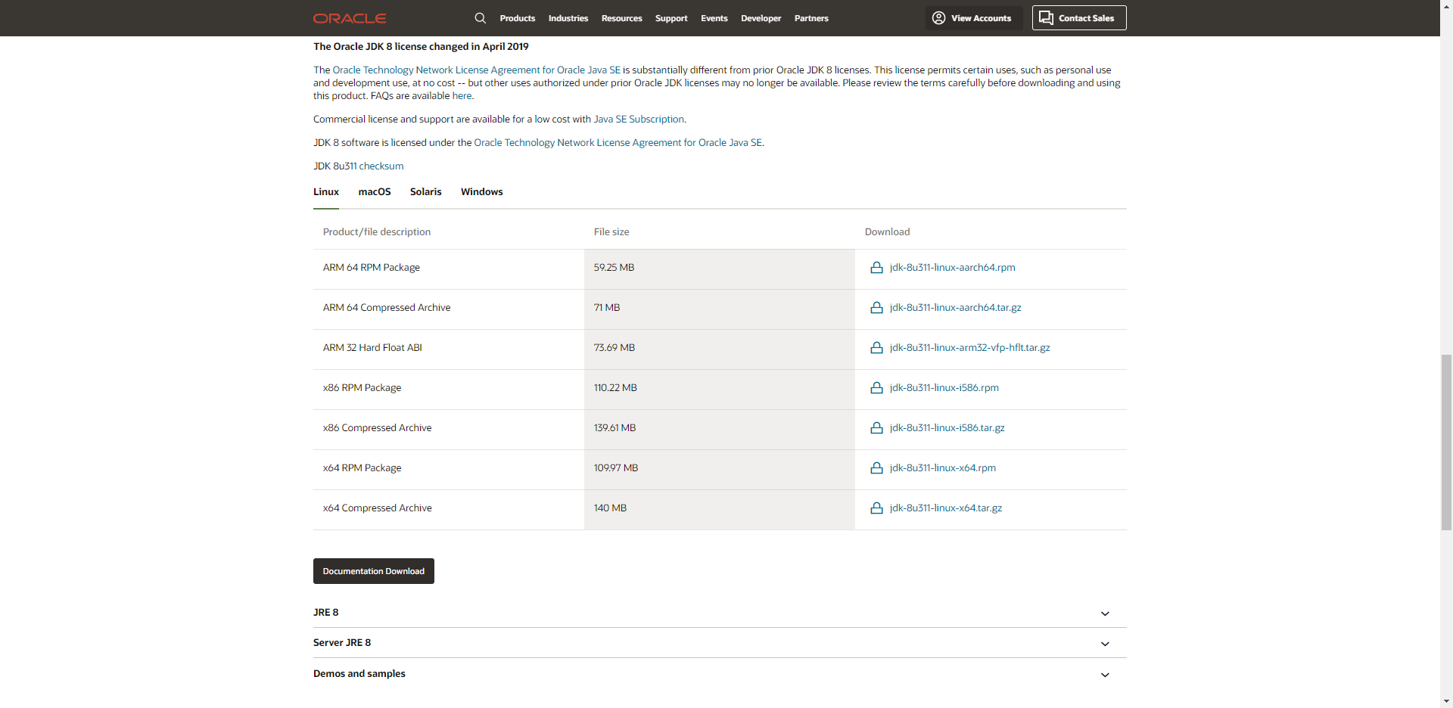Click the View Accounts button
Viewport: 1453px width, 708px height.
pyautogui.click(x=973, y=18)
